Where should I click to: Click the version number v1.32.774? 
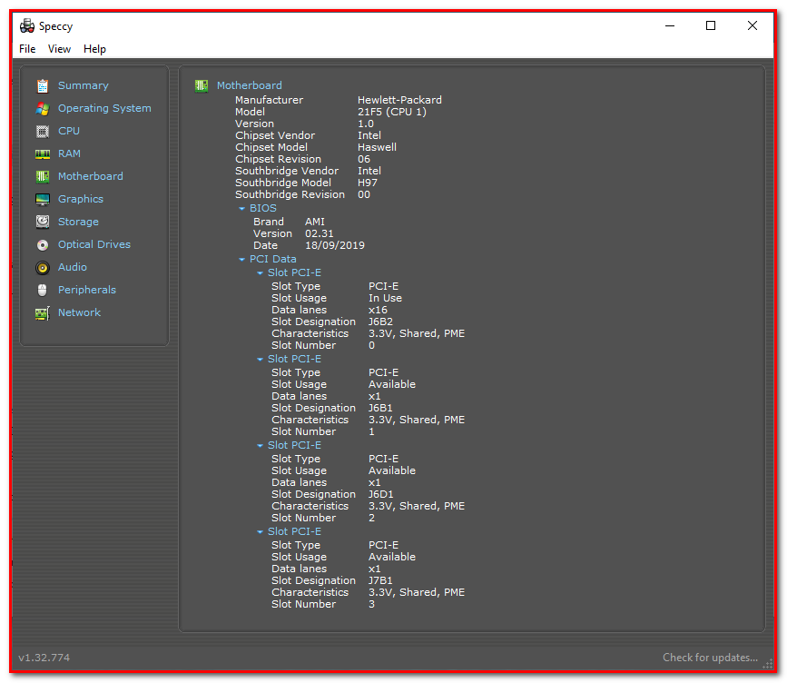pos(44,658)
